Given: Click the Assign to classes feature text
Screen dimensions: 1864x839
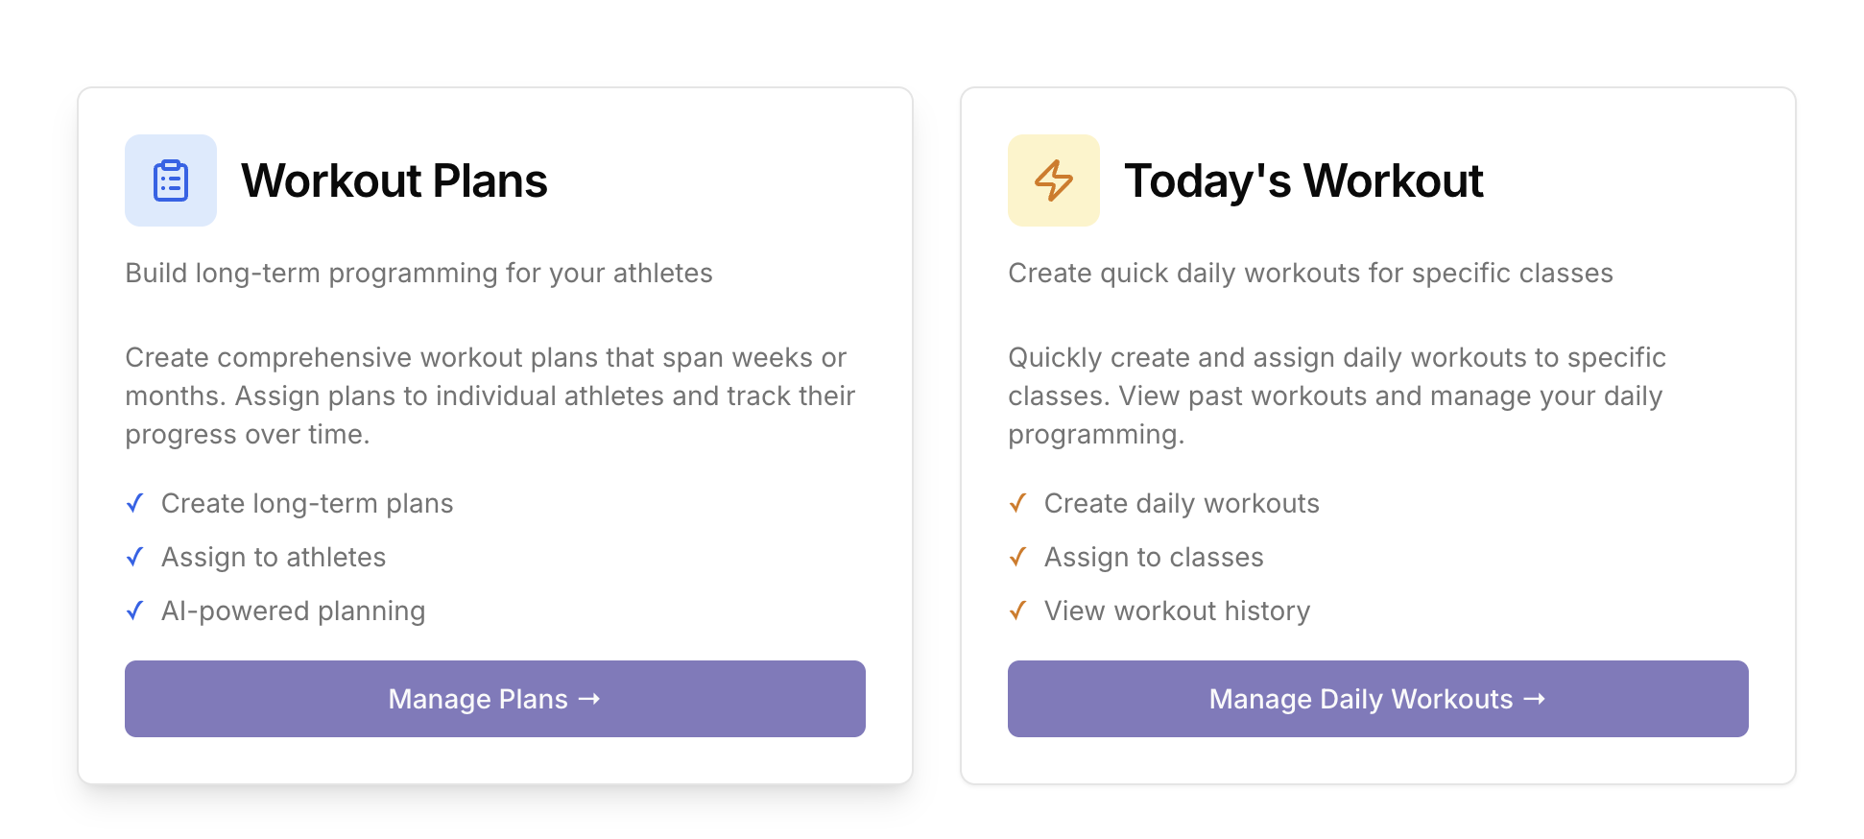Looking at the screenshot, I should 1154,557.
